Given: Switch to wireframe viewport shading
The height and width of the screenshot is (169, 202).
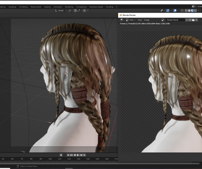Looking at the screenshot, I should 186,10.
